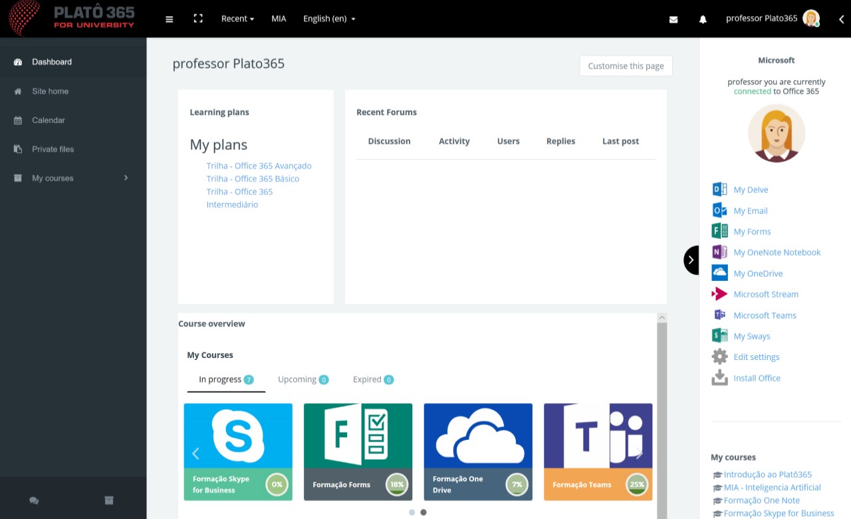Click the My Forms icon

[719, 231]
